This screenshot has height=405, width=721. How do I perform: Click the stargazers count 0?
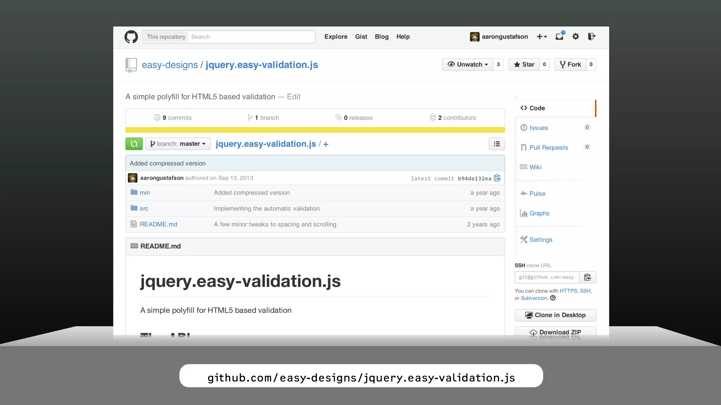tap(544, 64)
